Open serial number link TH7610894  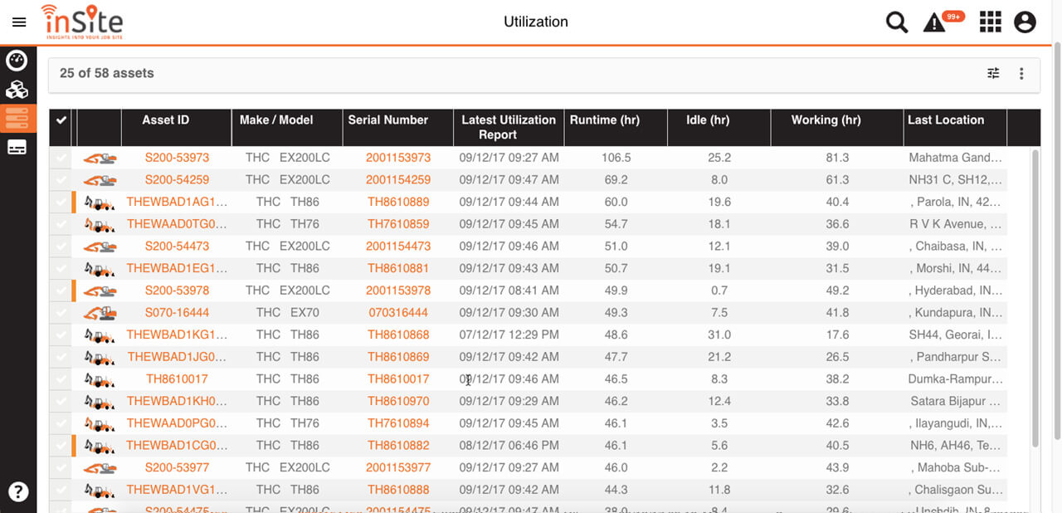[x=398, y=423]
